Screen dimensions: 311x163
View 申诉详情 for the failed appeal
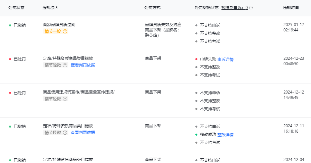226,59
